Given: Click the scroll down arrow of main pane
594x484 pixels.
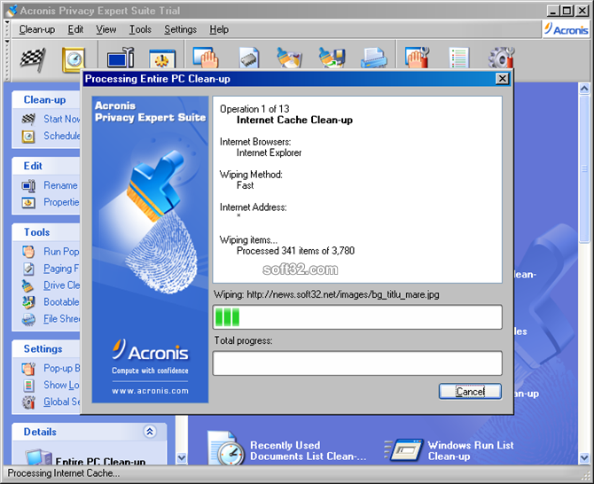Looking at the screenshot, I should (584, 458).
